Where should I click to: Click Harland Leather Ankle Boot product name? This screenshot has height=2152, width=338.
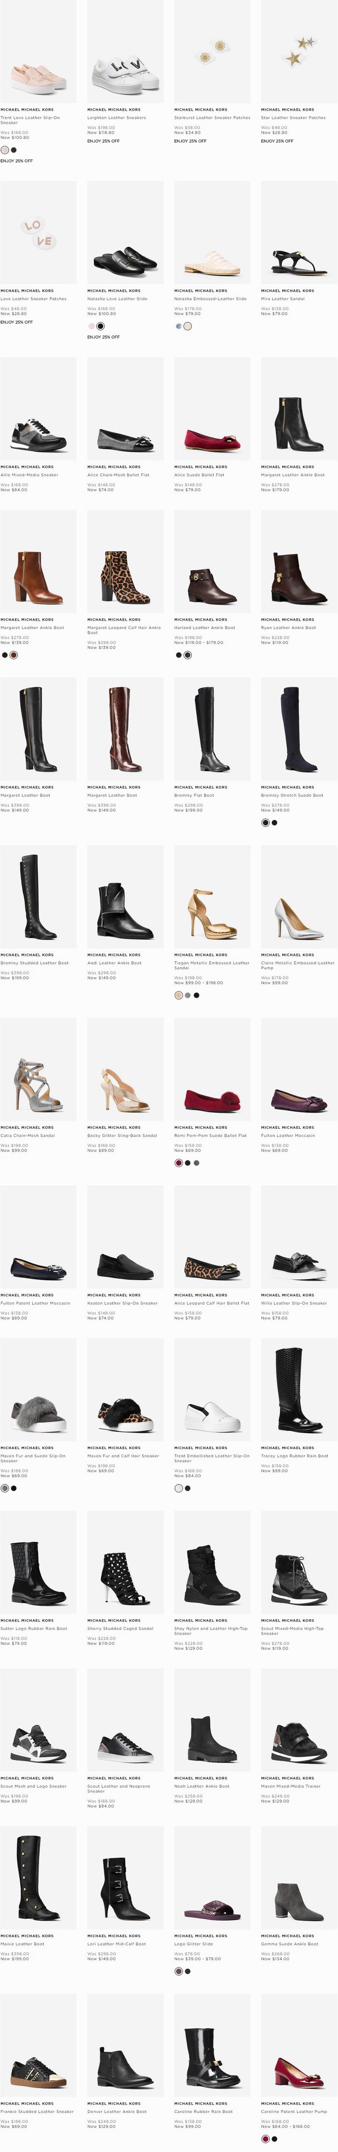(x=204, y=627)
